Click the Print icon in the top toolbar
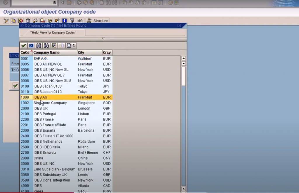The image size is (299, 193). (x=102, y=2)
